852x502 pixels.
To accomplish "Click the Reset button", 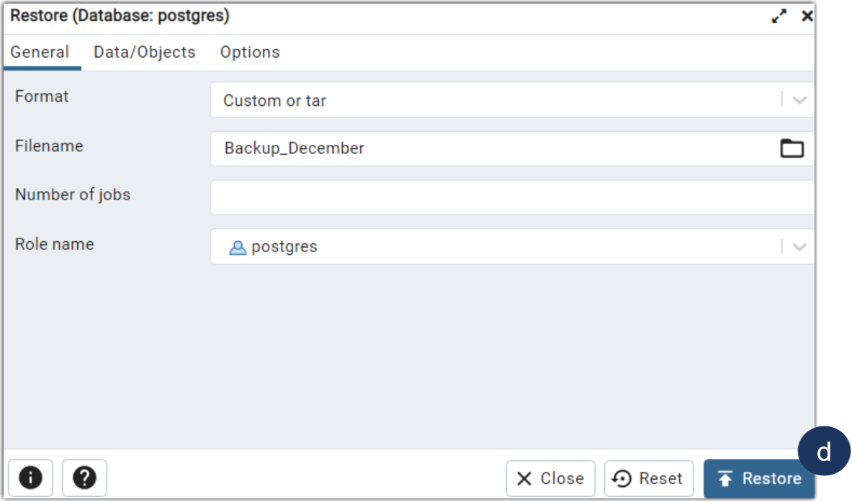I will click(648, 478).
